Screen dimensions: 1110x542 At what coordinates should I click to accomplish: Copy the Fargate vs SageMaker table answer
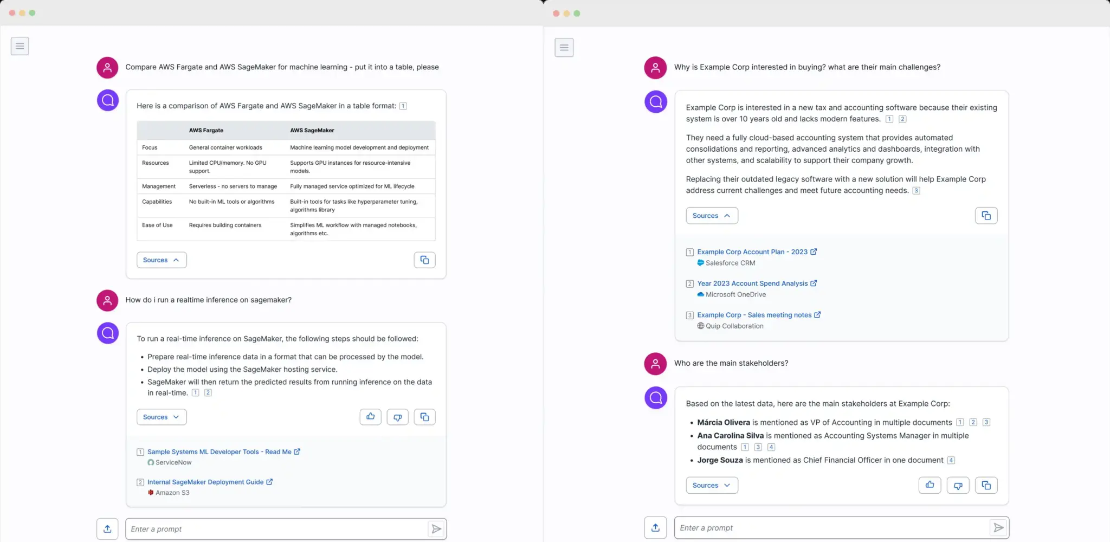coord(425,260)
